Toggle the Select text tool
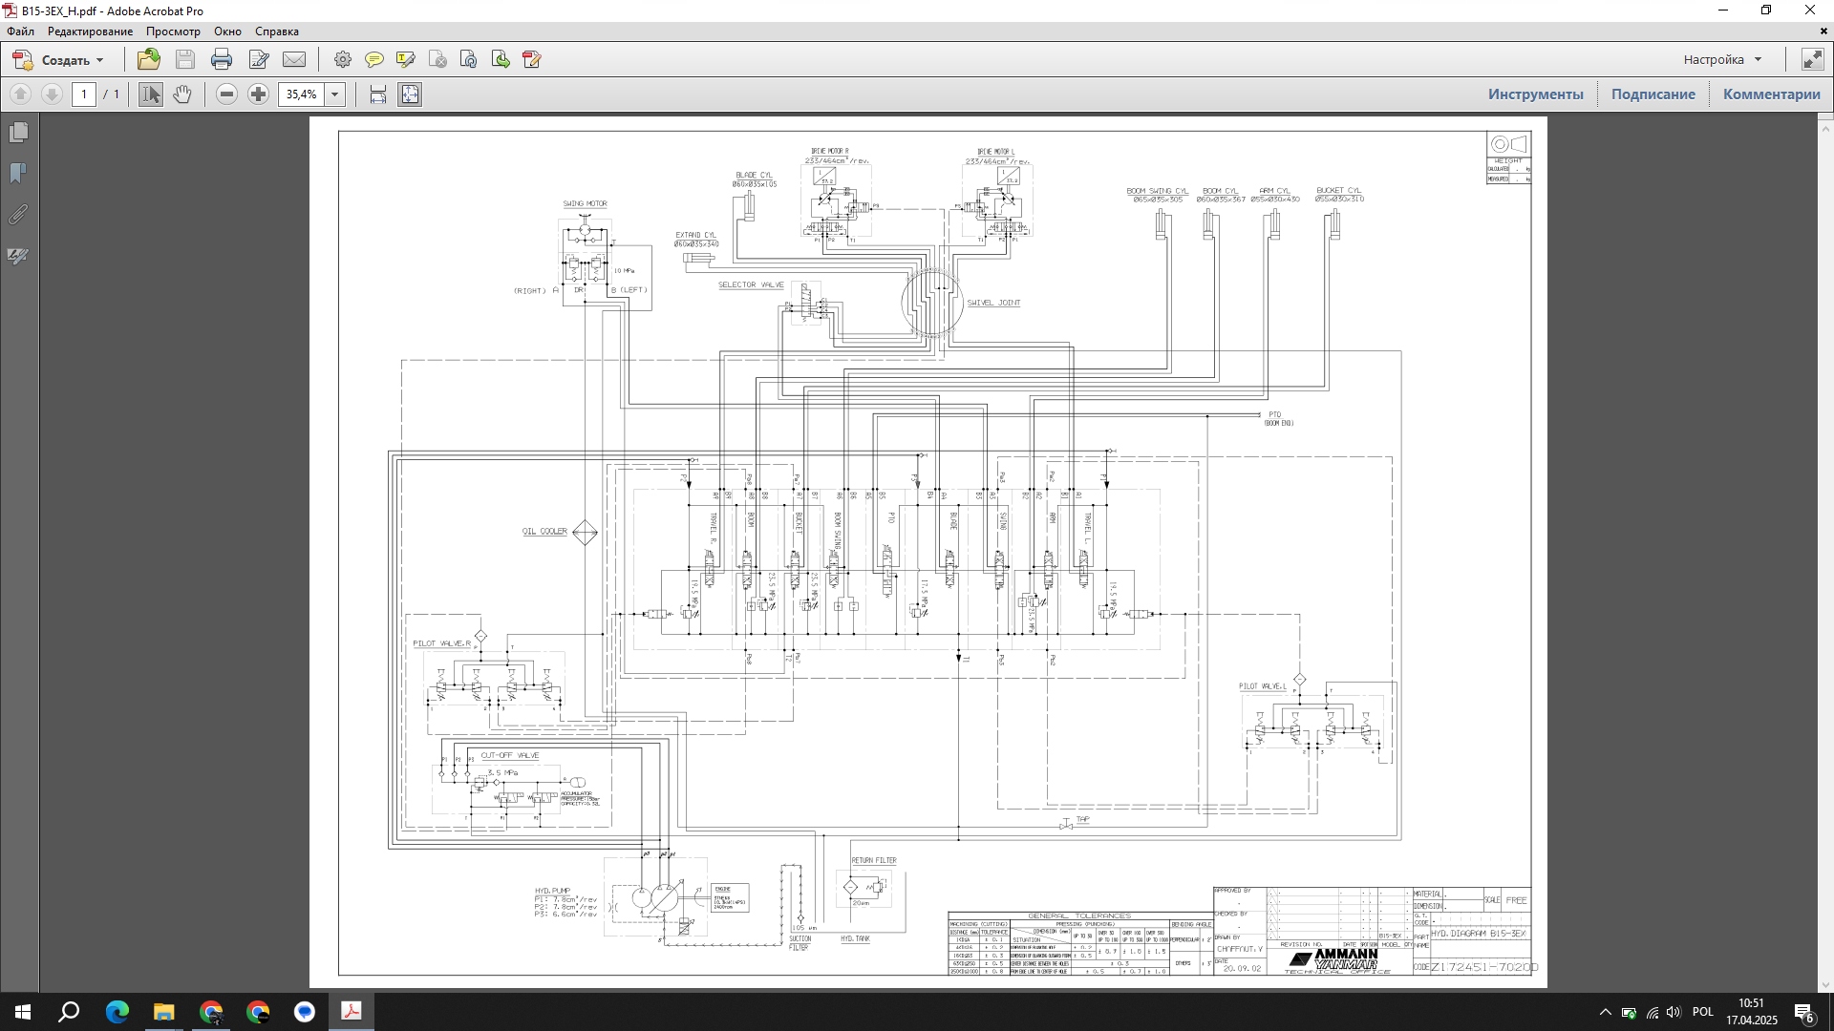Viewport: 1834px width, 1031px height. coord(150,95)
